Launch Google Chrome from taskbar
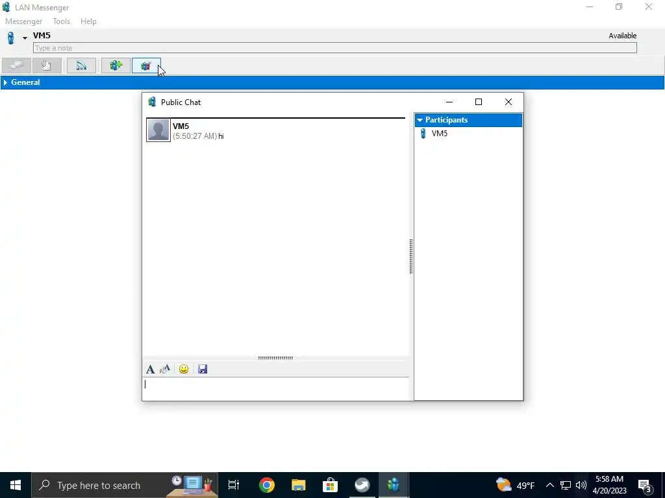Screen dimensions: 665x498 267,485
